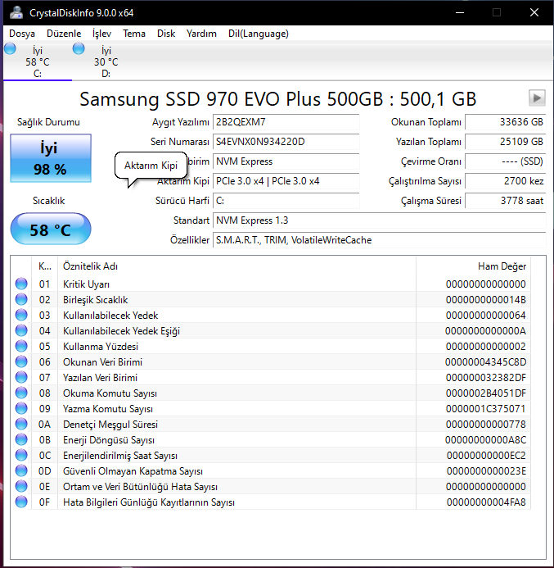554x568 pixels.
Task: Click status orb for Ortam ve Veri Bütünlüğü row
Action: click(x=21, y=486)
